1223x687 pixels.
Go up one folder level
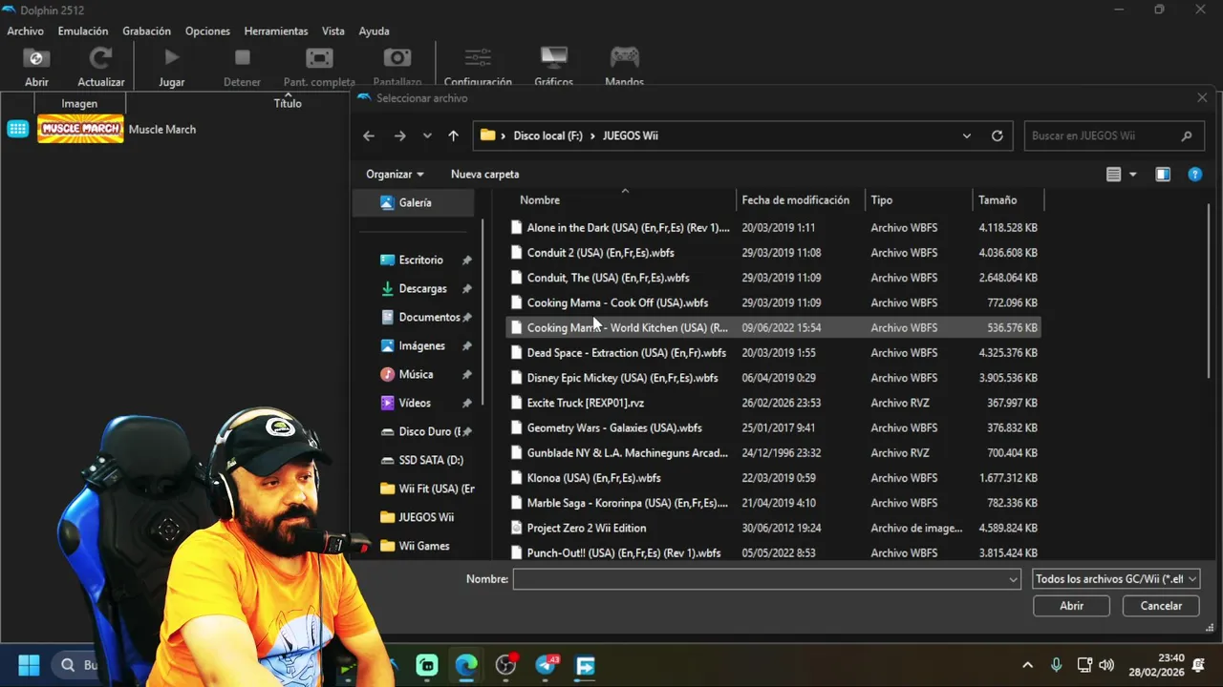click(454, 135)
